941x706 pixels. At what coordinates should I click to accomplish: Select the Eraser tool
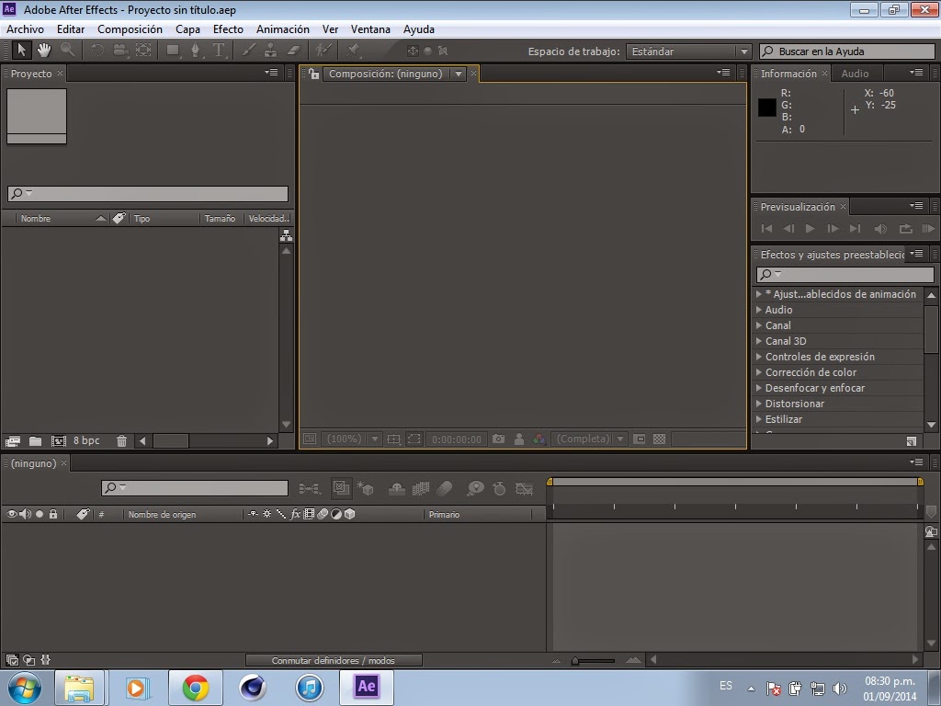293,51
